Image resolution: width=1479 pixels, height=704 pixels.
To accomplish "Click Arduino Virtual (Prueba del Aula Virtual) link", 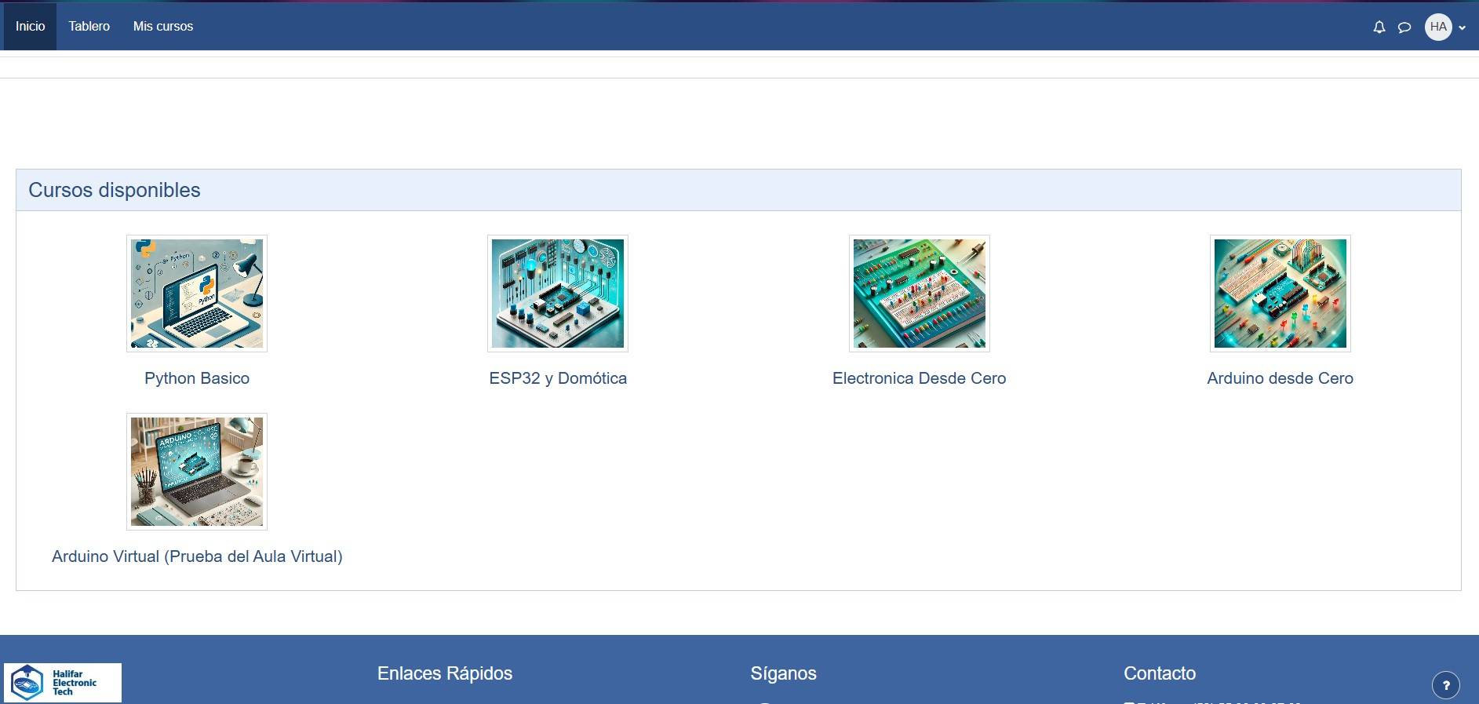I will 197,556.
